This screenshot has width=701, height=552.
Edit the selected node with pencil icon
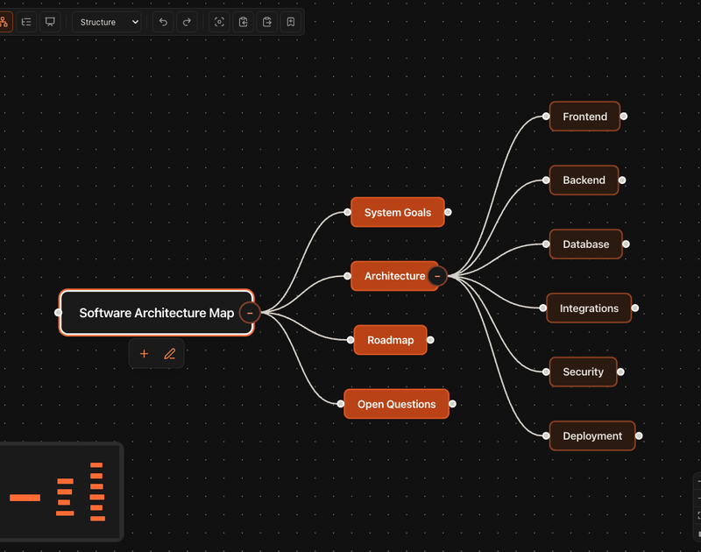169,354
